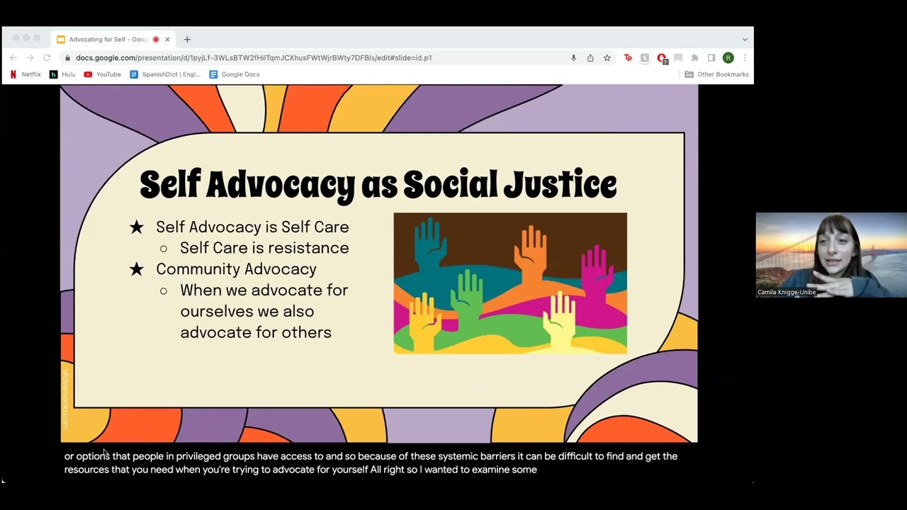
Task: Open the Netflix bookmark
Action: (x=26, y=74)
